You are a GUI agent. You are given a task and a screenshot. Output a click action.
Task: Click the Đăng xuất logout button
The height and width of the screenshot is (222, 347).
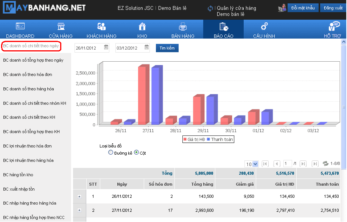click(x=333, y=8)
